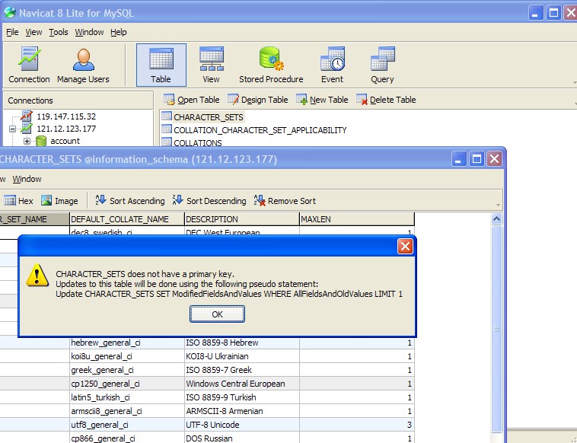Image resolution: width=577 pixels, height=443 pixels.
Task: Click the ARMSCII-8 Armenian cell
Action: click(x=242, y=411)
